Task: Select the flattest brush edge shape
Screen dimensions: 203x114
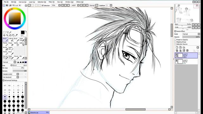Action: click(26, 62)
